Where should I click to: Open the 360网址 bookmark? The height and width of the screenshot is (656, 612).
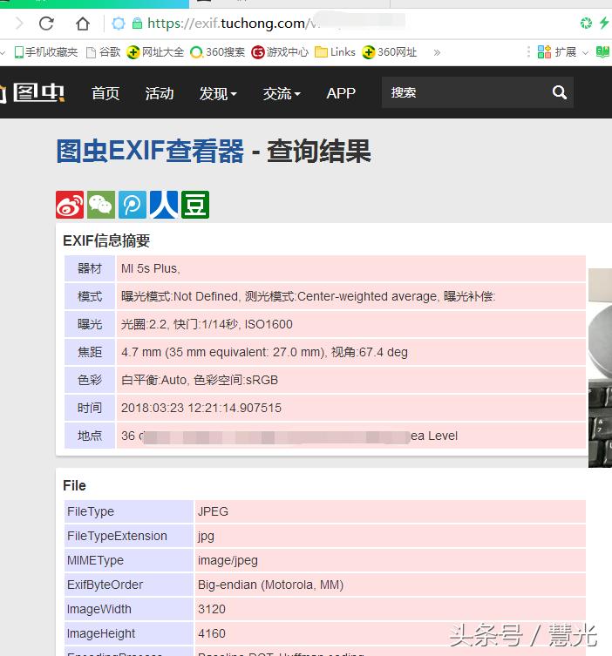(x=390, y=52)
